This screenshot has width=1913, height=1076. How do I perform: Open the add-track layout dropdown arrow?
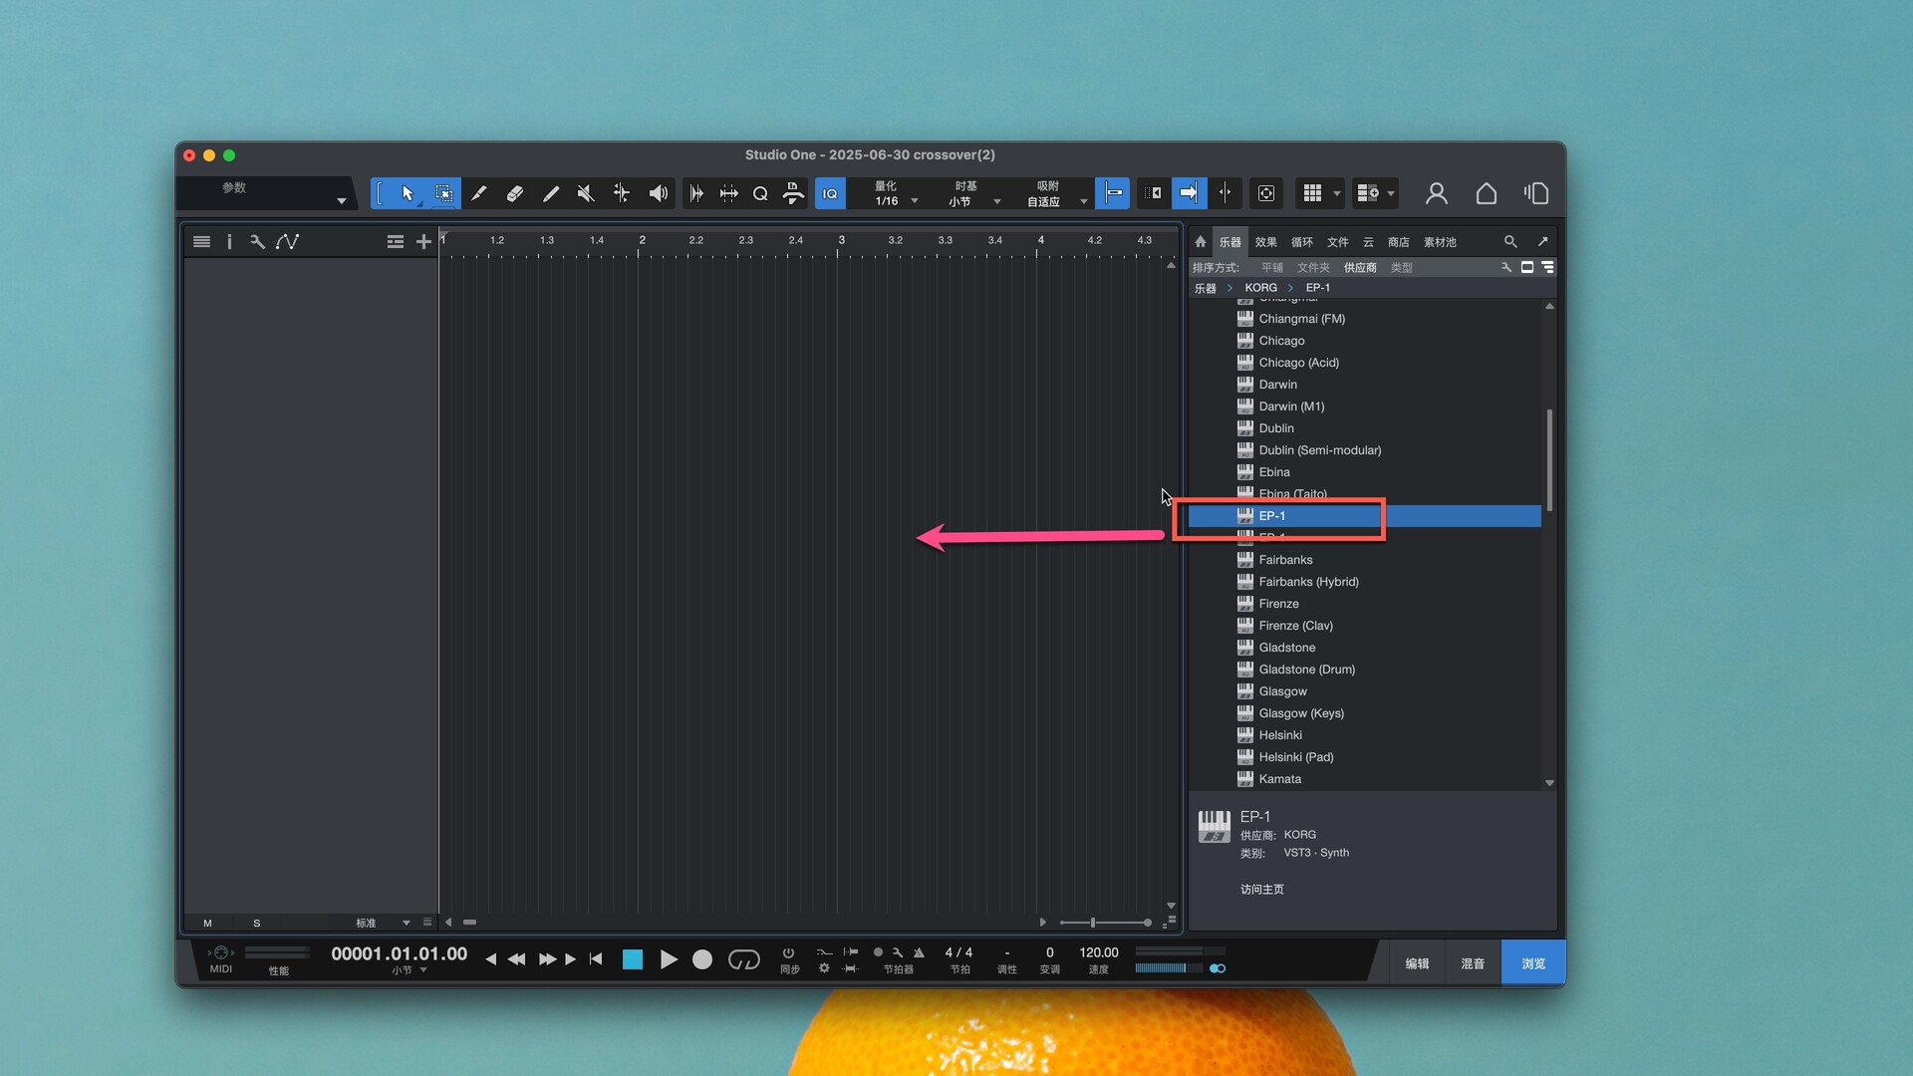click(x=1391, y=193)
